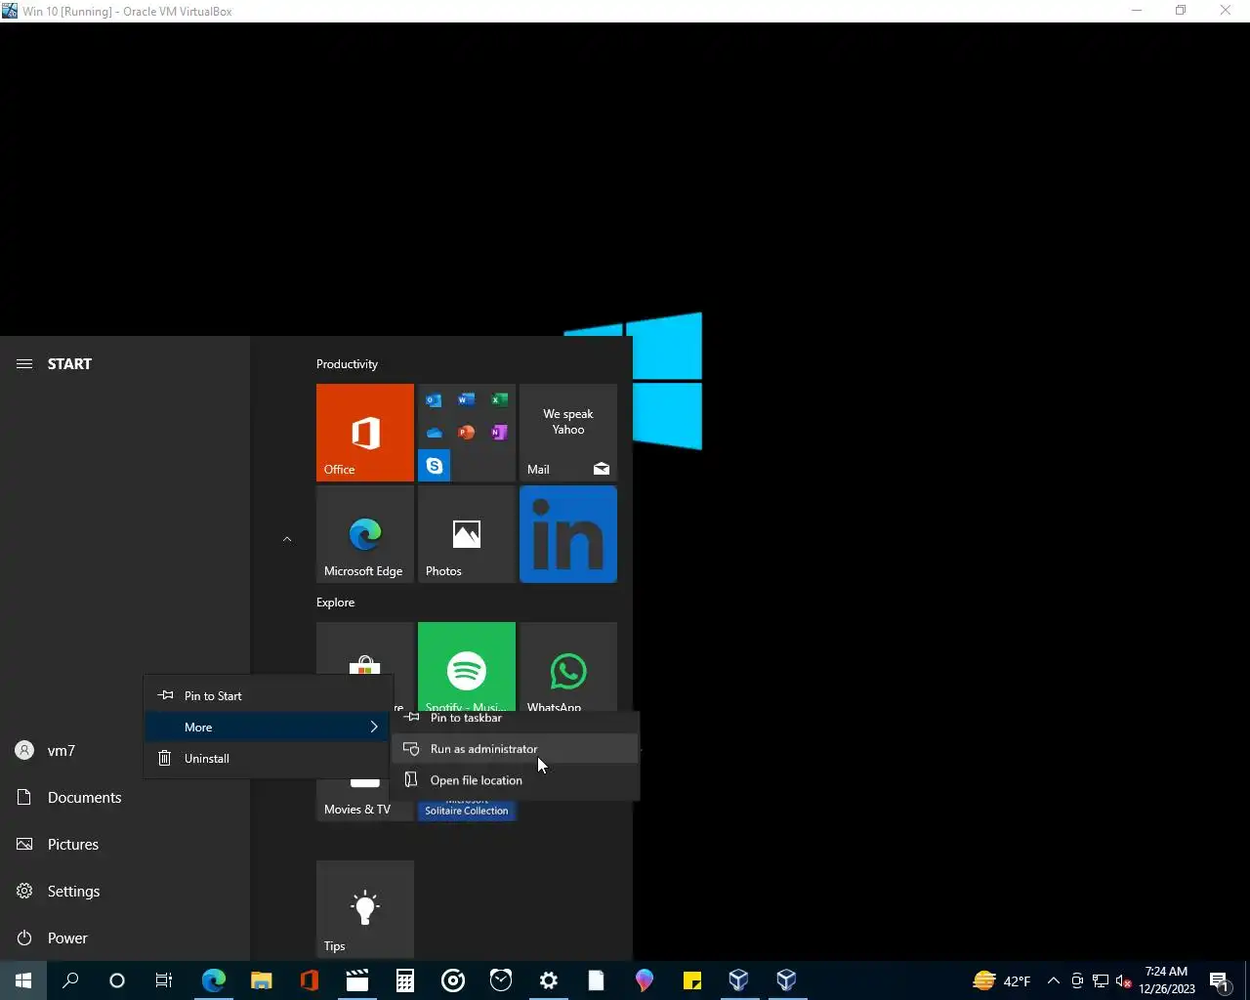Choose Pin to taskbar in submenu
The image size is (1250, 1000).
(515, 719)
